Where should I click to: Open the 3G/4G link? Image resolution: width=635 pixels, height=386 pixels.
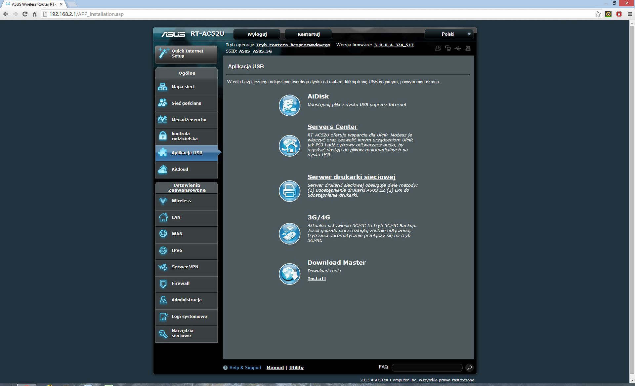tap(318, 217)
